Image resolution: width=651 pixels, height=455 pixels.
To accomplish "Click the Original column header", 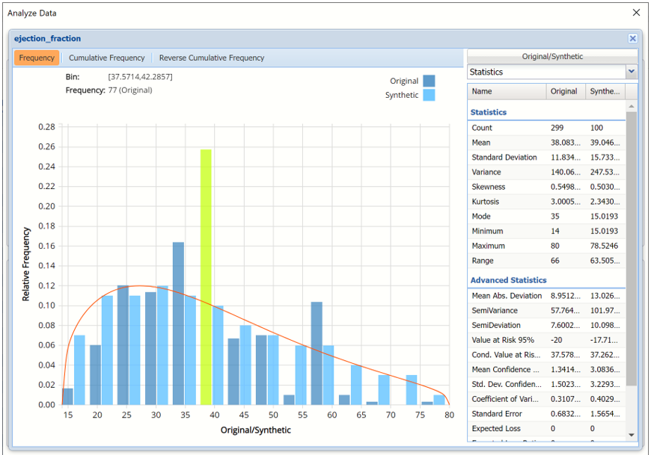I will pos(564,91).
